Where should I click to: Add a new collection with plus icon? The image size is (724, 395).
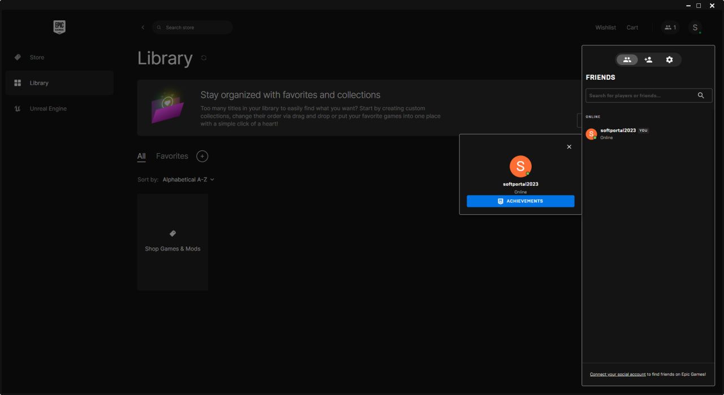(x=202, y=156)
